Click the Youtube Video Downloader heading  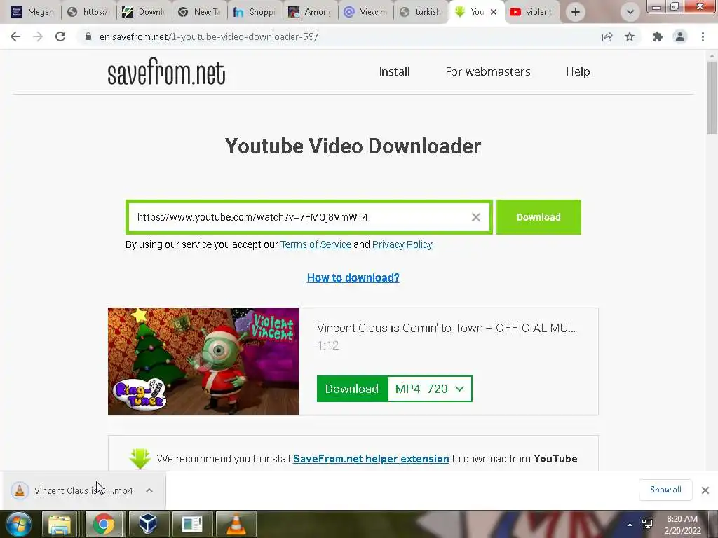pyautogui.click(x=353, y=146)
